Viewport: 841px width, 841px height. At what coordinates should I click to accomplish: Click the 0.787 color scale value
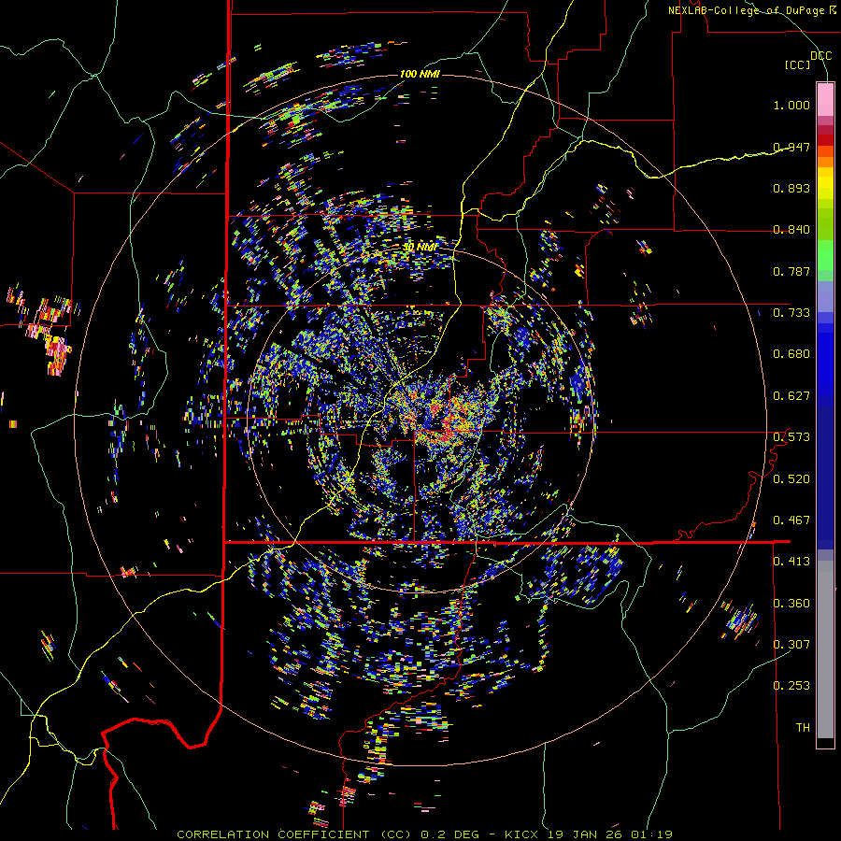tap(791, 271)
